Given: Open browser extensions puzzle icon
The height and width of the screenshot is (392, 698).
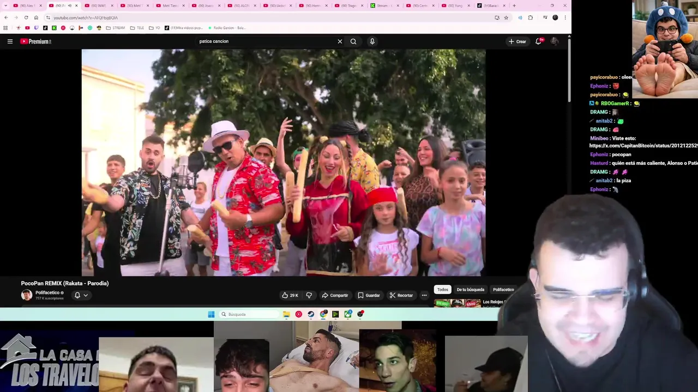Looking at the screenshot, I should tap(530, 17).
